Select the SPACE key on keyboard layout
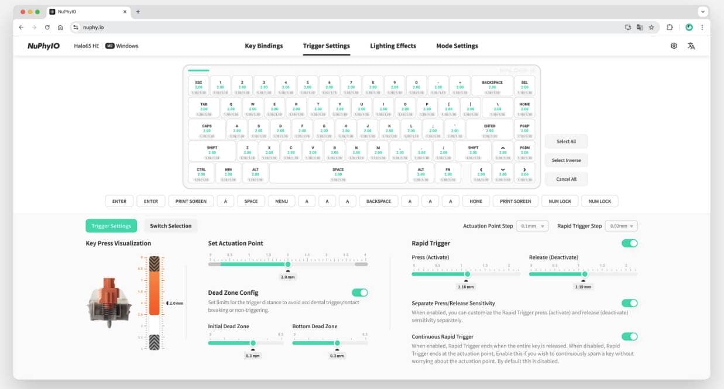Viewport: 724px width, 389px height. 338,173
